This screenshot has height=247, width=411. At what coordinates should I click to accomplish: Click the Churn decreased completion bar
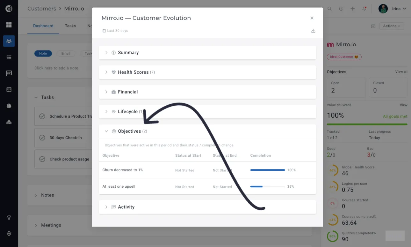coord(268,170)
